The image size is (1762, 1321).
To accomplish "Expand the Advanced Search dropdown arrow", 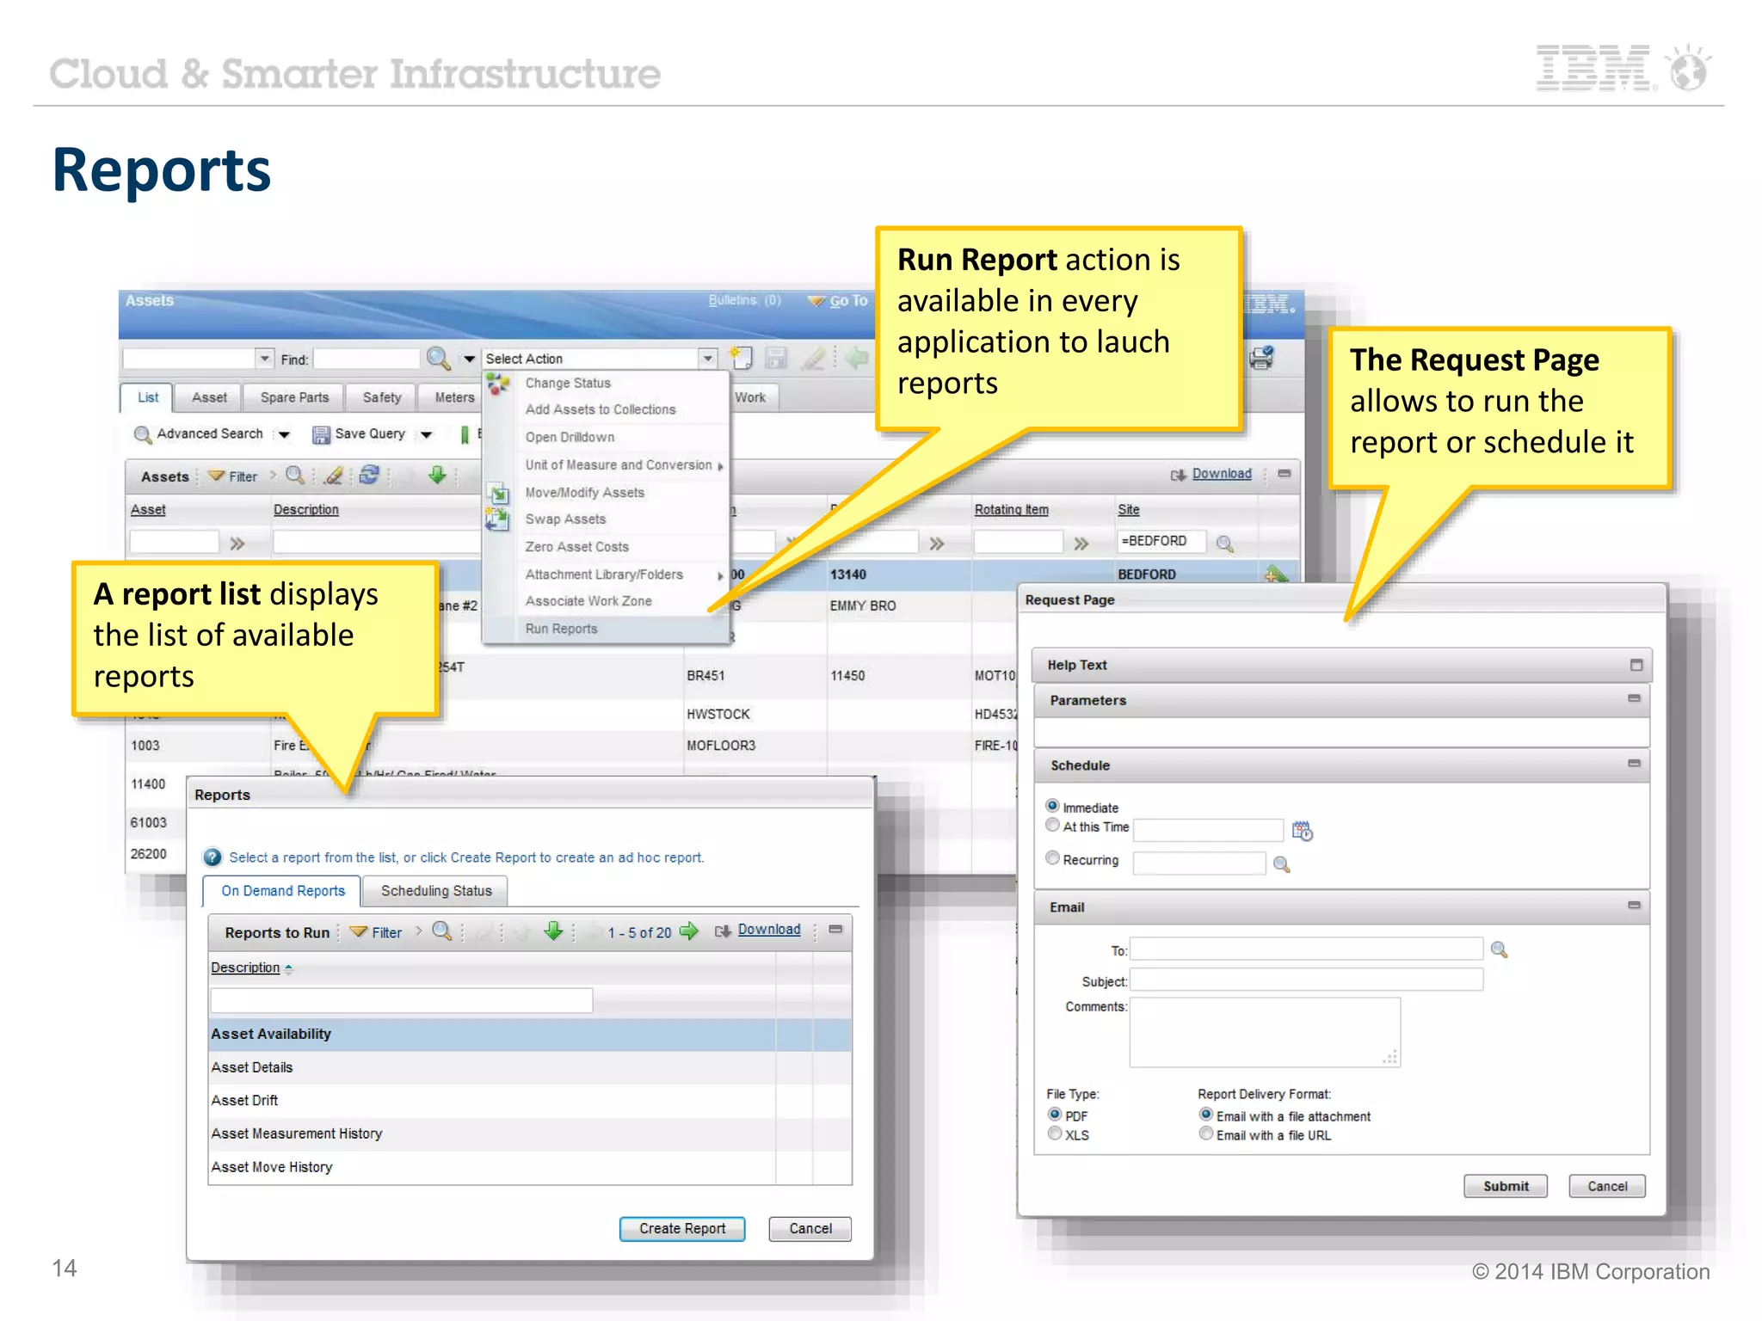I will (x=284, y=434).
